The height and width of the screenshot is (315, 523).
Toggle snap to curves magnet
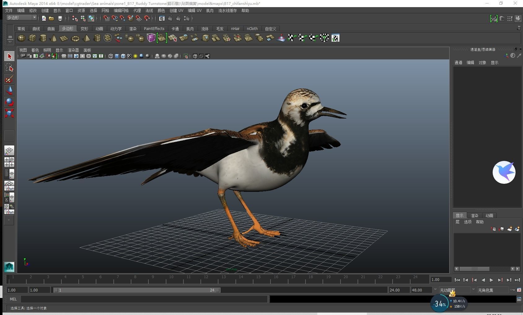tap(115, 19)
